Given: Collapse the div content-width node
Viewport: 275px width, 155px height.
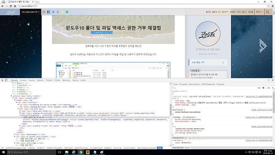Looking at the screenshot, I should coord(13,98).
